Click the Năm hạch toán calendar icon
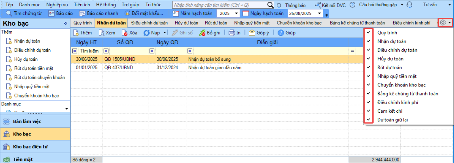 tap(176, 13)
